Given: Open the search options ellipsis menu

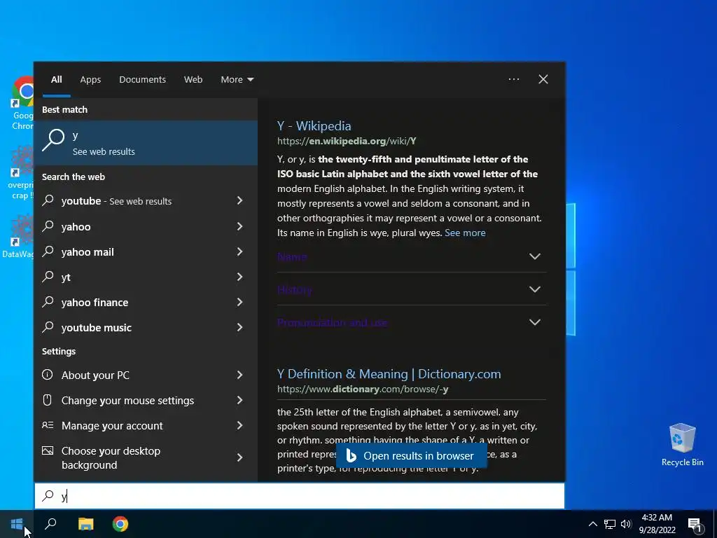Looking at the screenshot, I should click(513, 79).
